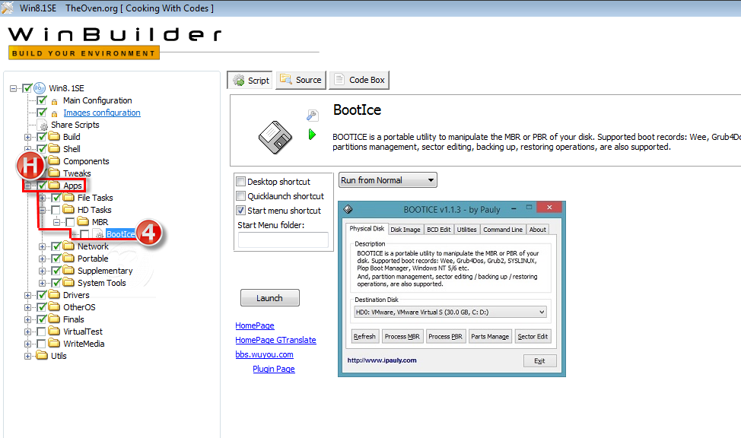Click the File Tasks folder icon
Screen dimensions: 741x438
pos(68,197)
